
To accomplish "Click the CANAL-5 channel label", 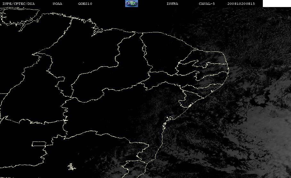I will (207, 4).
